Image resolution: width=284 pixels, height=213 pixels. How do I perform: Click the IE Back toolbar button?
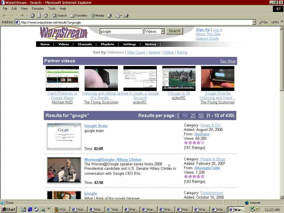point(8,16)
